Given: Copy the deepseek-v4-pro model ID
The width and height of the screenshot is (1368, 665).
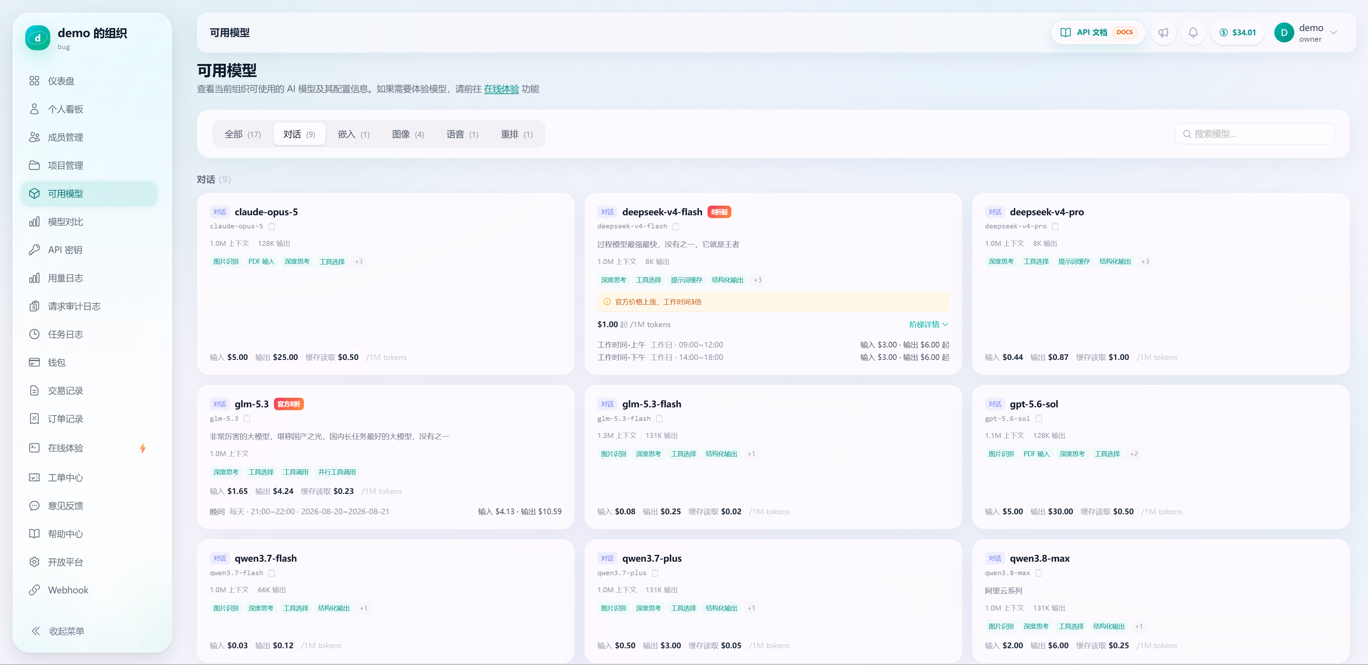Looking at the screenshot, I should [x=1055, y=226].
